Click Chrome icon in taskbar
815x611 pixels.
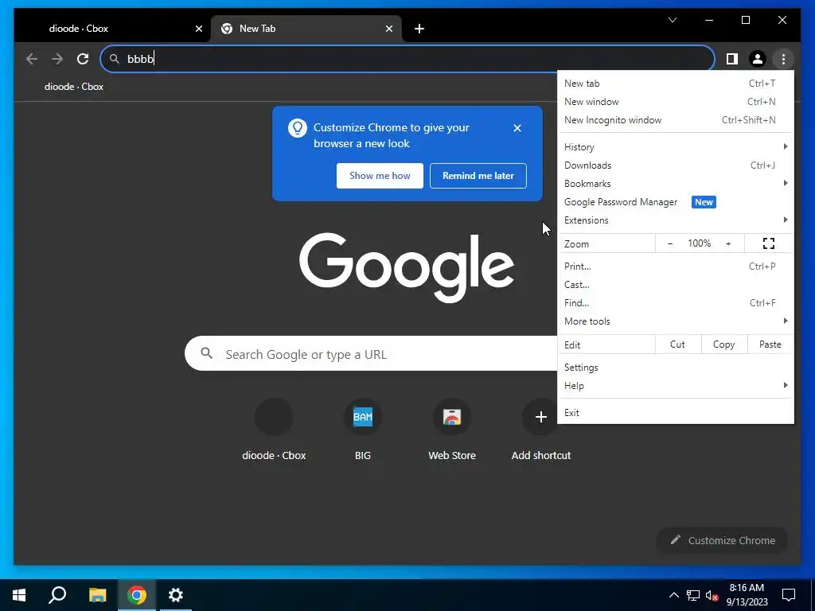137,595
